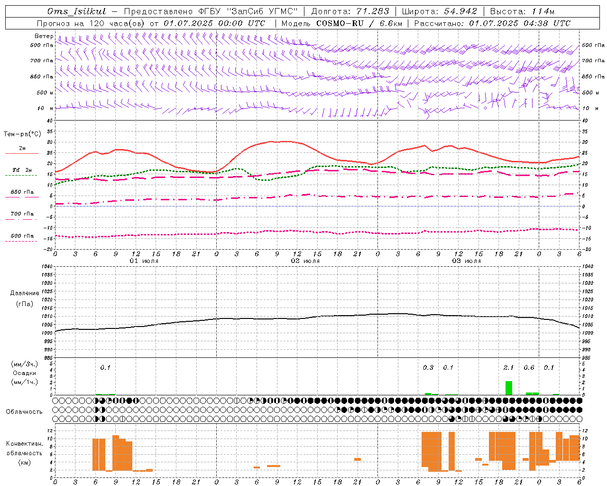The image size is (607, 486).
Task: Click the Тем-ра(°C) axis label
Action: [22, 134]
